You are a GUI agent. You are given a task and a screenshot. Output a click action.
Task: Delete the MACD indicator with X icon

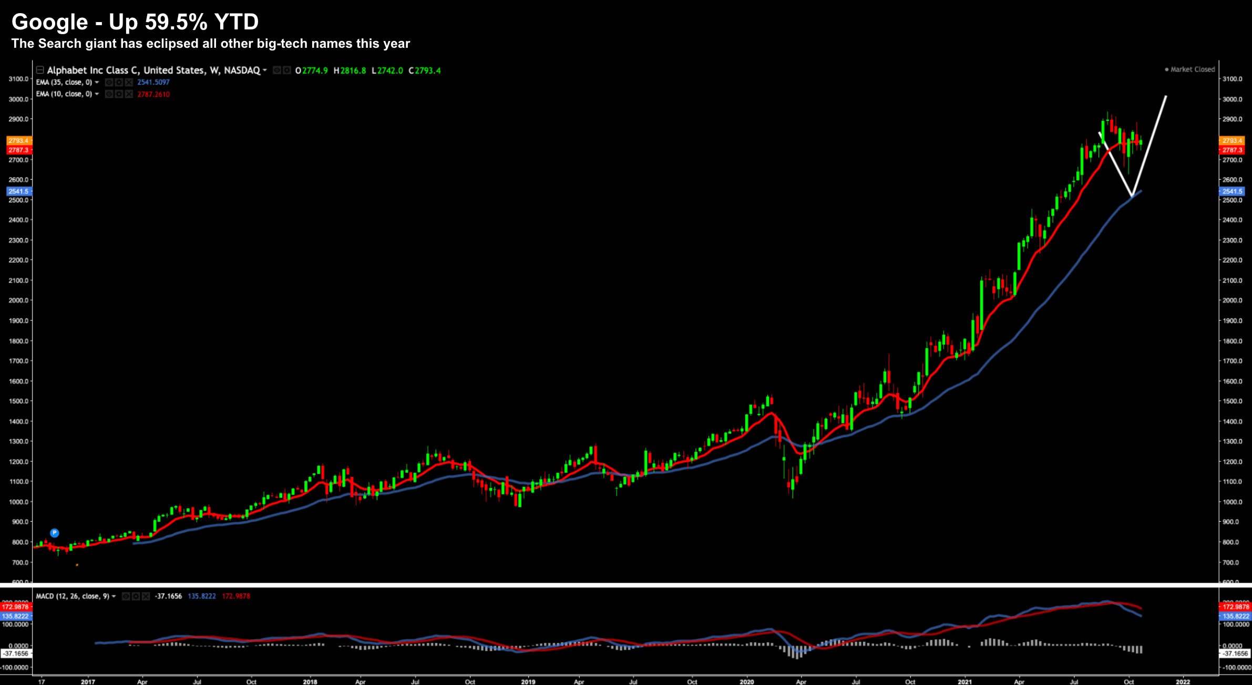146,596
